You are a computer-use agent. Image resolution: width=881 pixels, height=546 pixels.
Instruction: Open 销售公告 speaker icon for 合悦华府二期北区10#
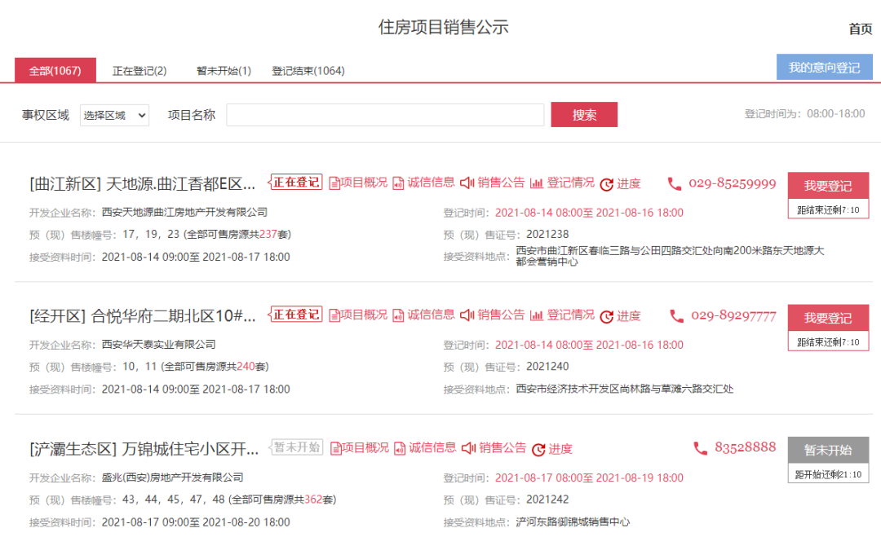tap(467, 315)
